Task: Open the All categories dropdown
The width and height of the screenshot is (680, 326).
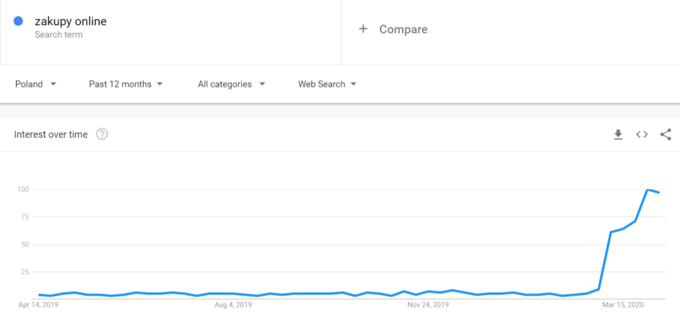Action: [232, 84]
